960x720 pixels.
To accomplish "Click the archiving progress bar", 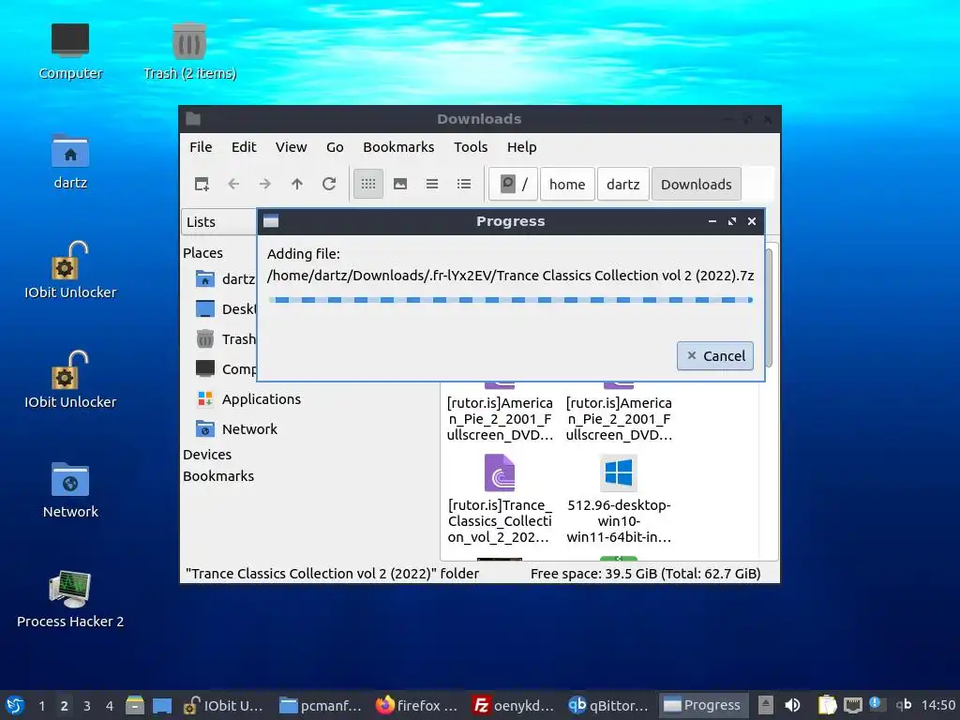I will point(510,300).
